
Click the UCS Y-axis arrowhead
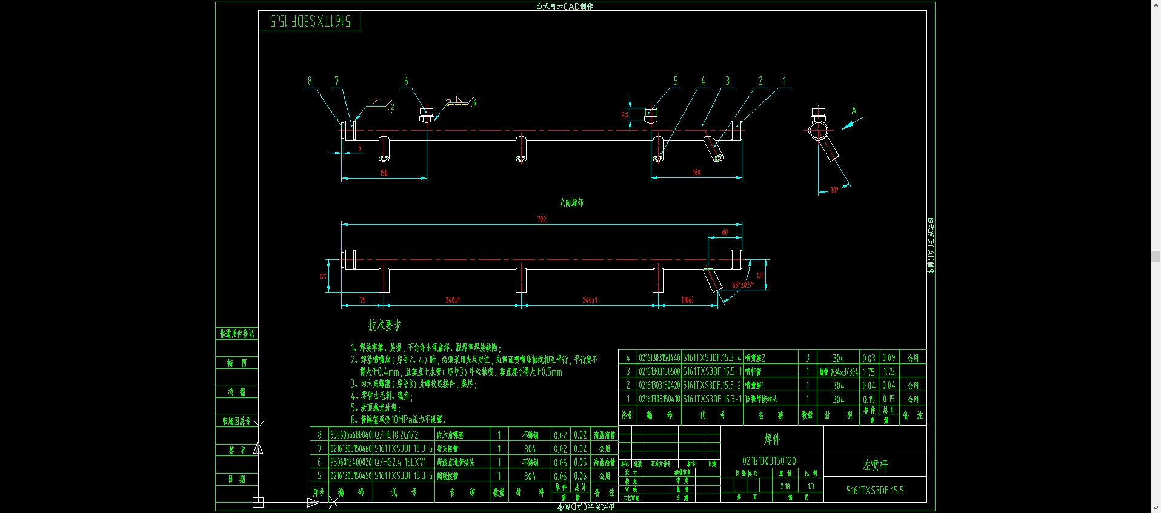(258, 449)
